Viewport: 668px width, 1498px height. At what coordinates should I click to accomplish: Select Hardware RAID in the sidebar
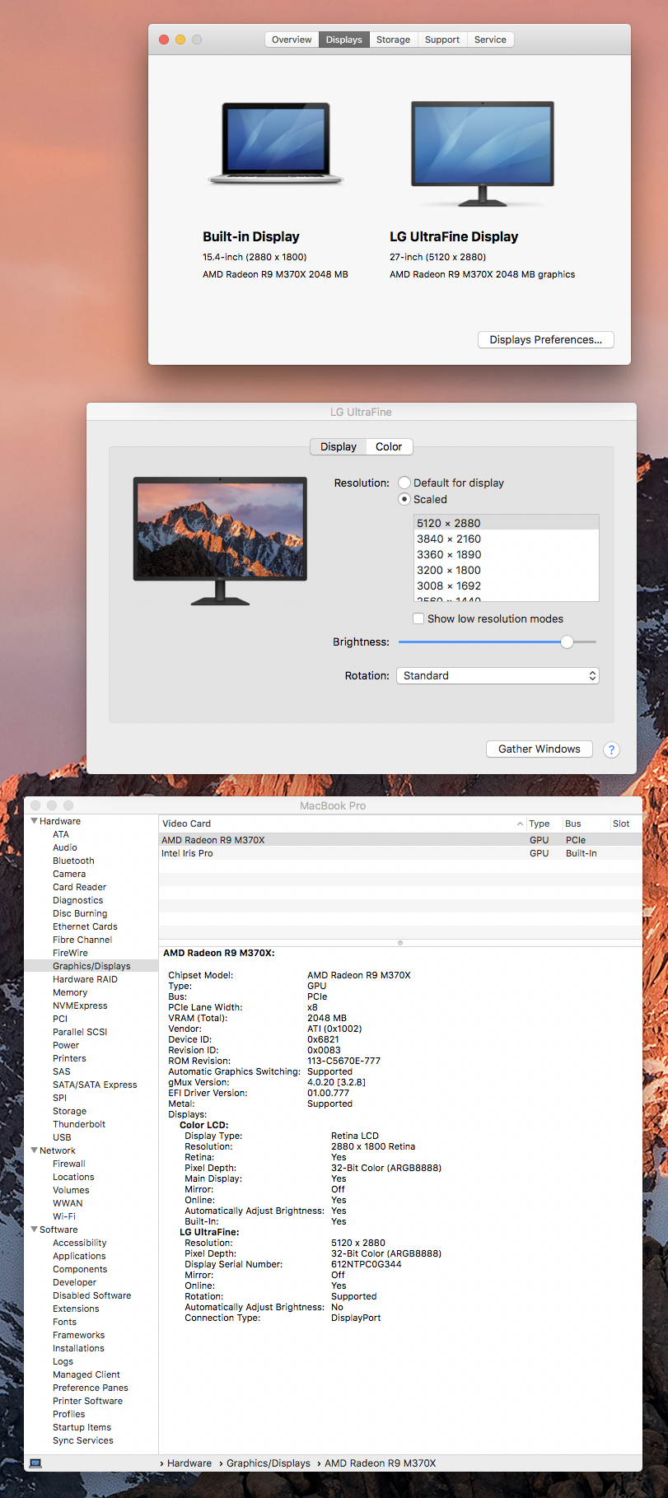point(85,979)
